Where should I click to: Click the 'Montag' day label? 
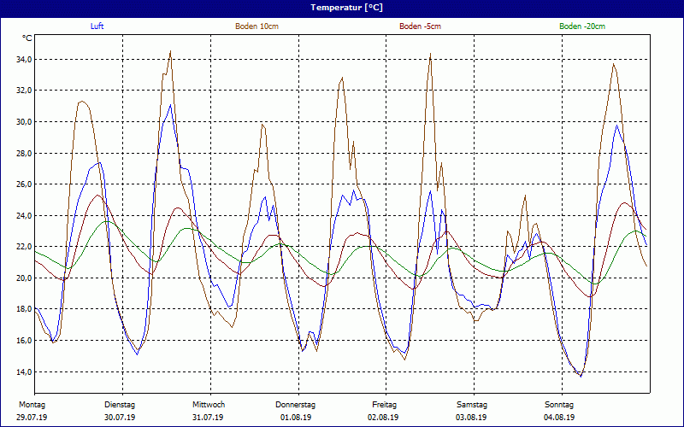point(32,405)
